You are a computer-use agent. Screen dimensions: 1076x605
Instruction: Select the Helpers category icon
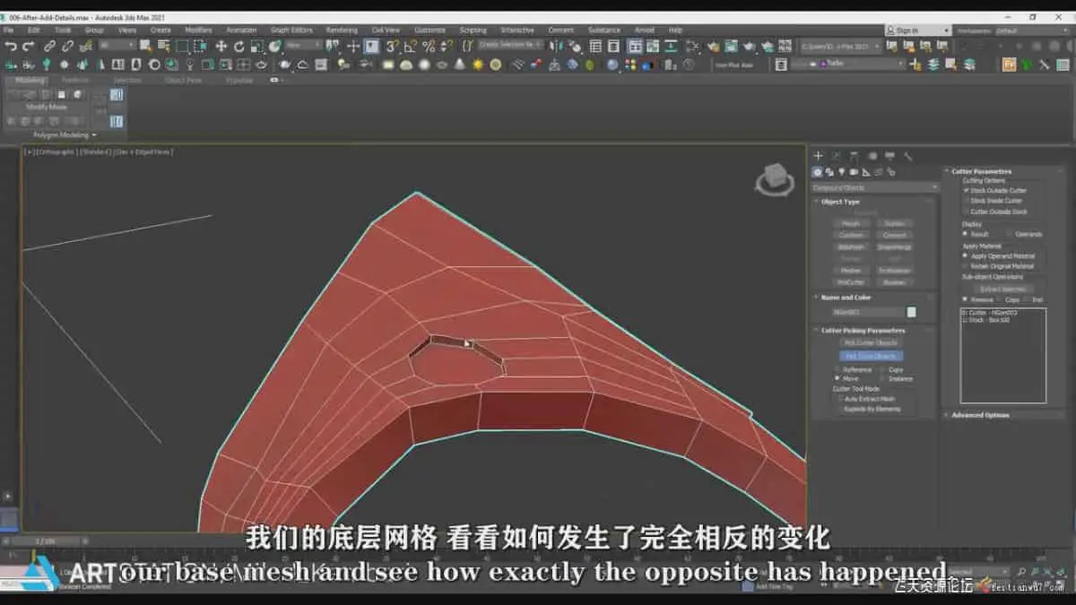[866, 172]
